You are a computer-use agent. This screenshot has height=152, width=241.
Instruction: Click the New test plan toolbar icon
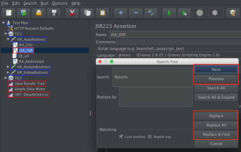click(8, 13)
